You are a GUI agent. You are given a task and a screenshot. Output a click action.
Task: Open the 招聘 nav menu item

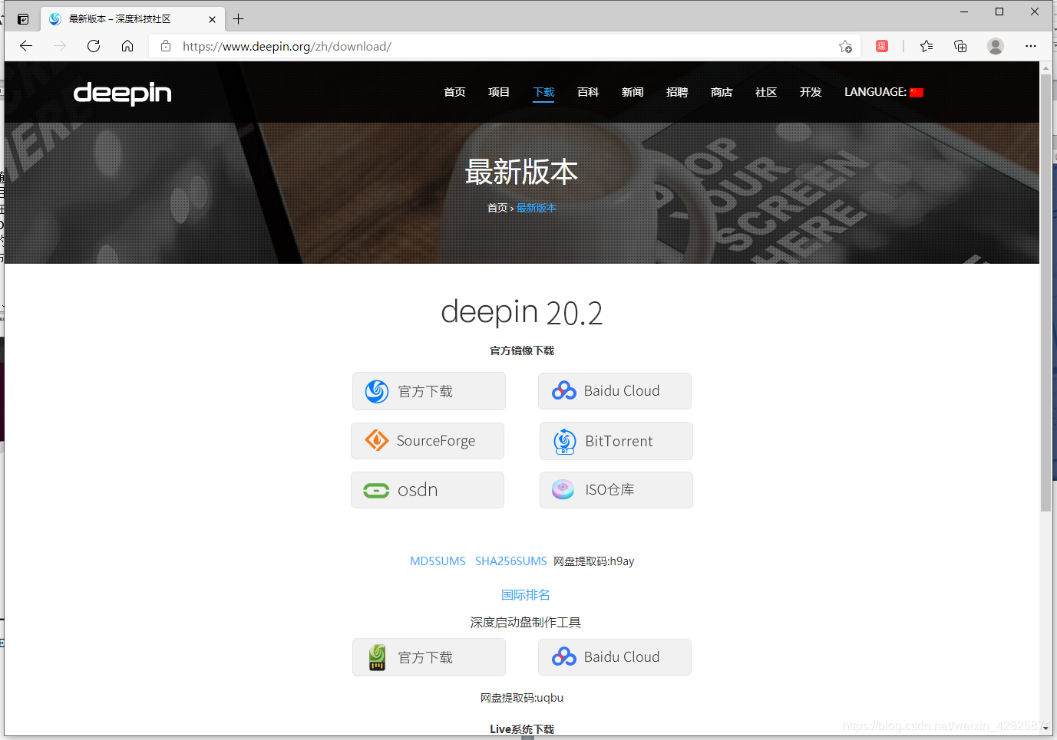click(677, 92)
